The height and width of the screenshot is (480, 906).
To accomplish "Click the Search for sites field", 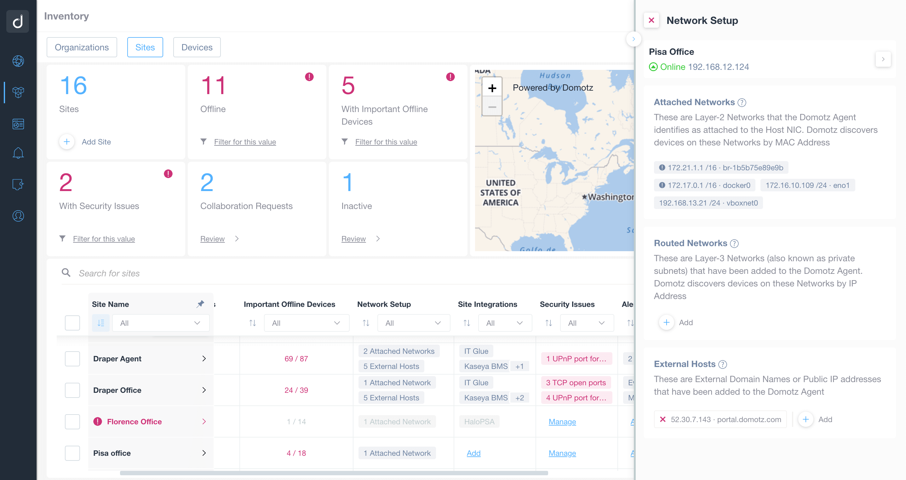I will pos(348,273).
